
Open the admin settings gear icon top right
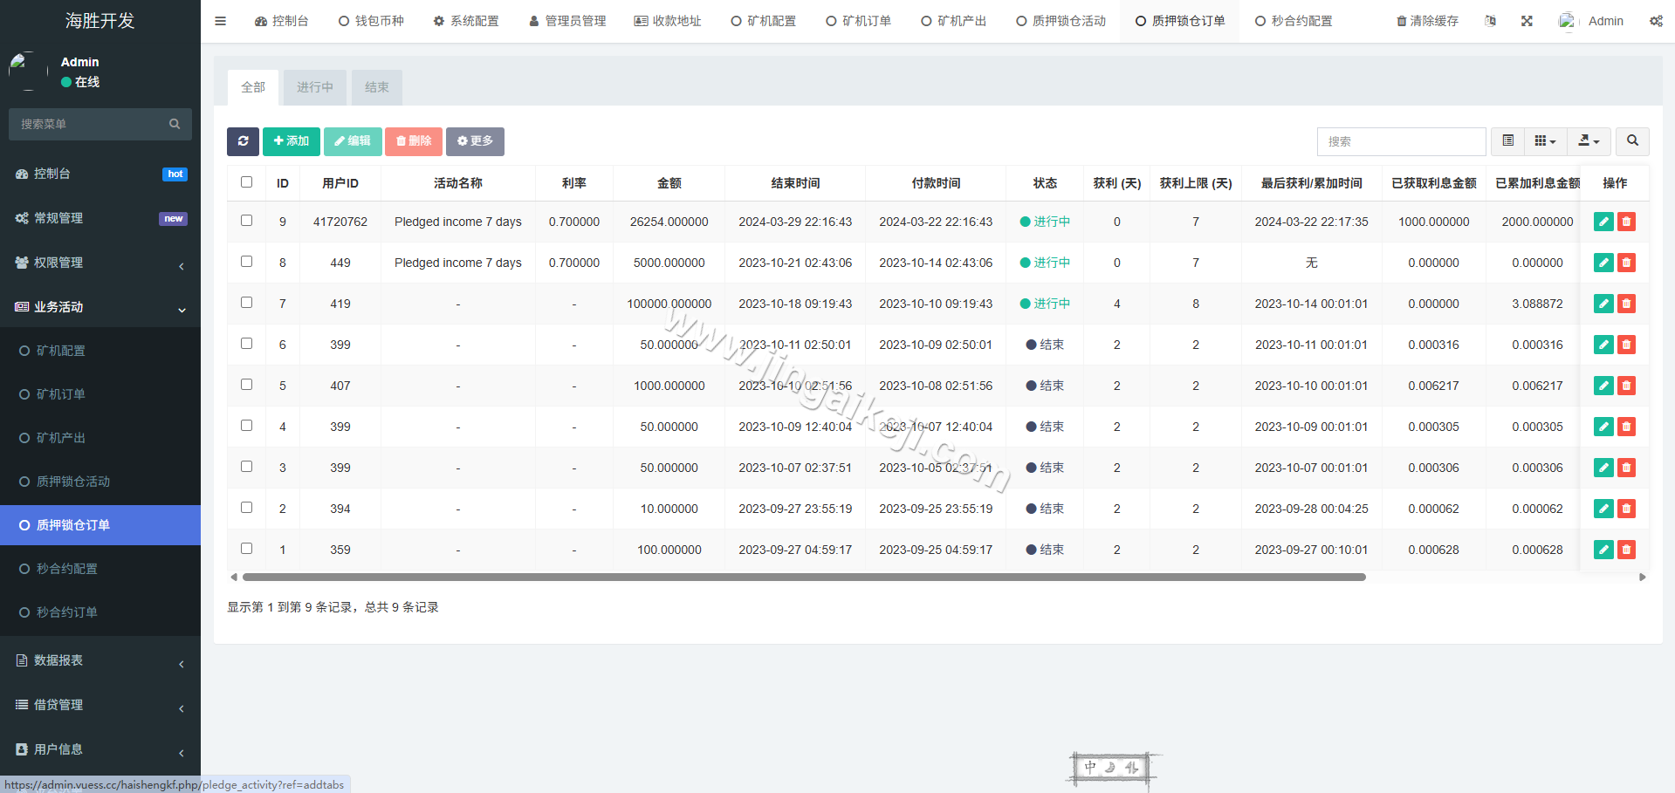click(1656, 20)
